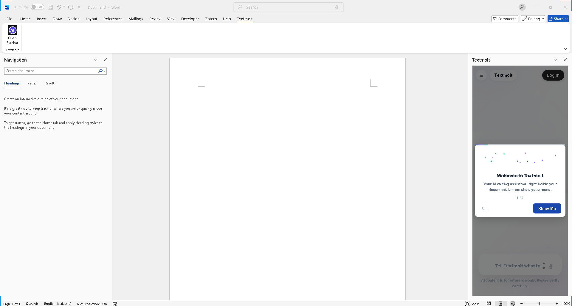
Task: Click the Textmolt prompt stepper arrows
Action: pos(544,266)
